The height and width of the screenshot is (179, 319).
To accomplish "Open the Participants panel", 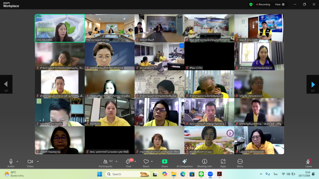I will 106,163.
